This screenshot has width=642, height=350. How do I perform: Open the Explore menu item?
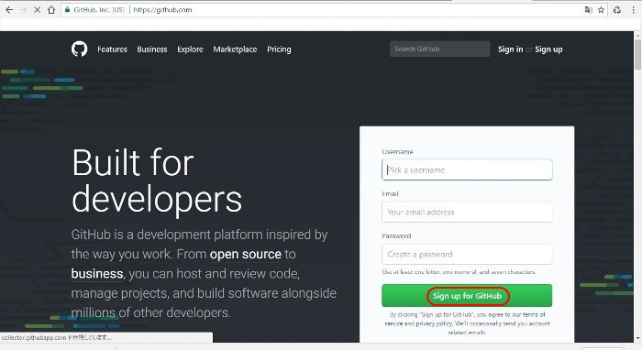point(190,49)
